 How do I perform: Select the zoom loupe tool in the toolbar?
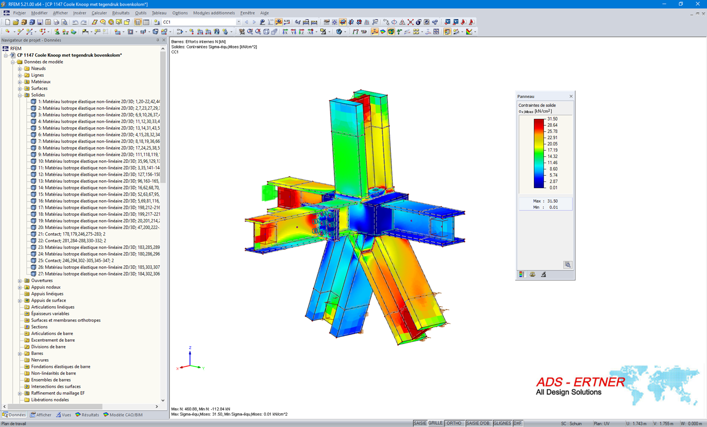250,32
